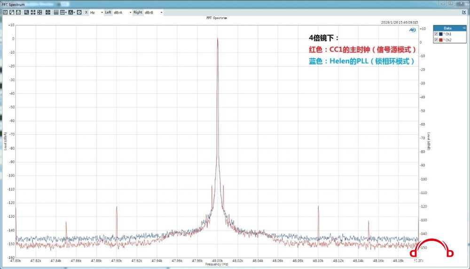Open dropdown arrow beside graph display icon
The width and height of the screenshot is (470, 269).
coord(66,13)
